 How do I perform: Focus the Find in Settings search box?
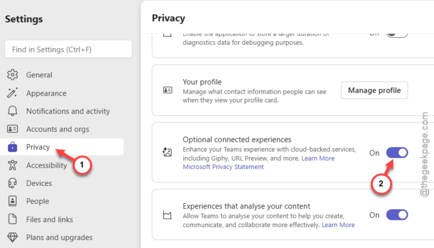click(68, 49)
